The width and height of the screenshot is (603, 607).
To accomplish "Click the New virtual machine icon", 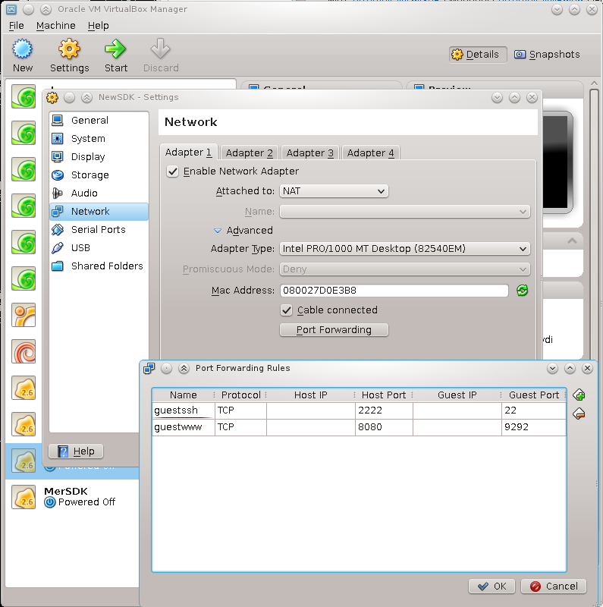I will click(x=23, y=49).
